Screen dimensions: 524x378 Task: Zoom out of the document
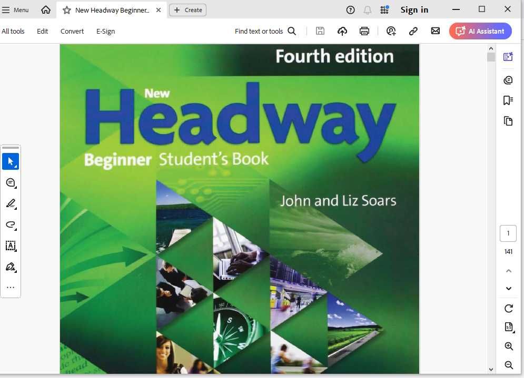(509, 365)
